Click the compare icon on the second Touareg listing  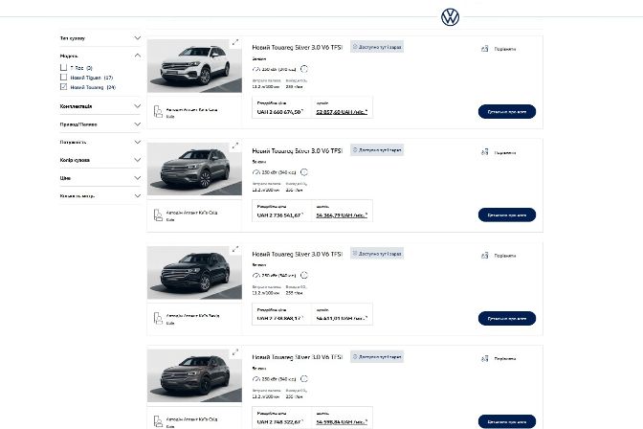(485, 150)
